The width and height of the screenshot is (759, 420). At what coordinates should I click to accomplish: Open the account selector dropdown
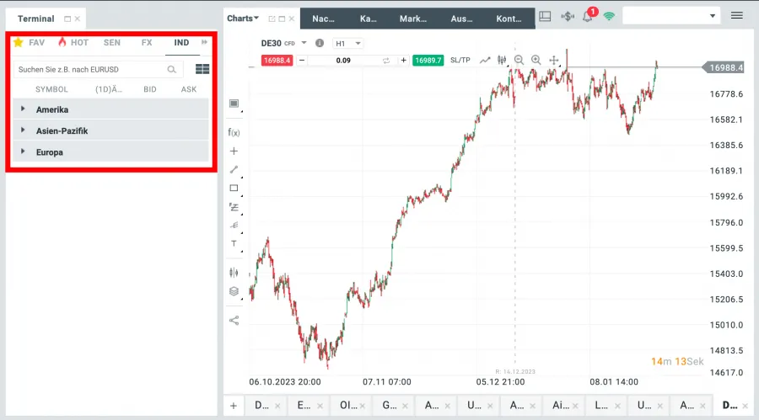click(671, 15)
